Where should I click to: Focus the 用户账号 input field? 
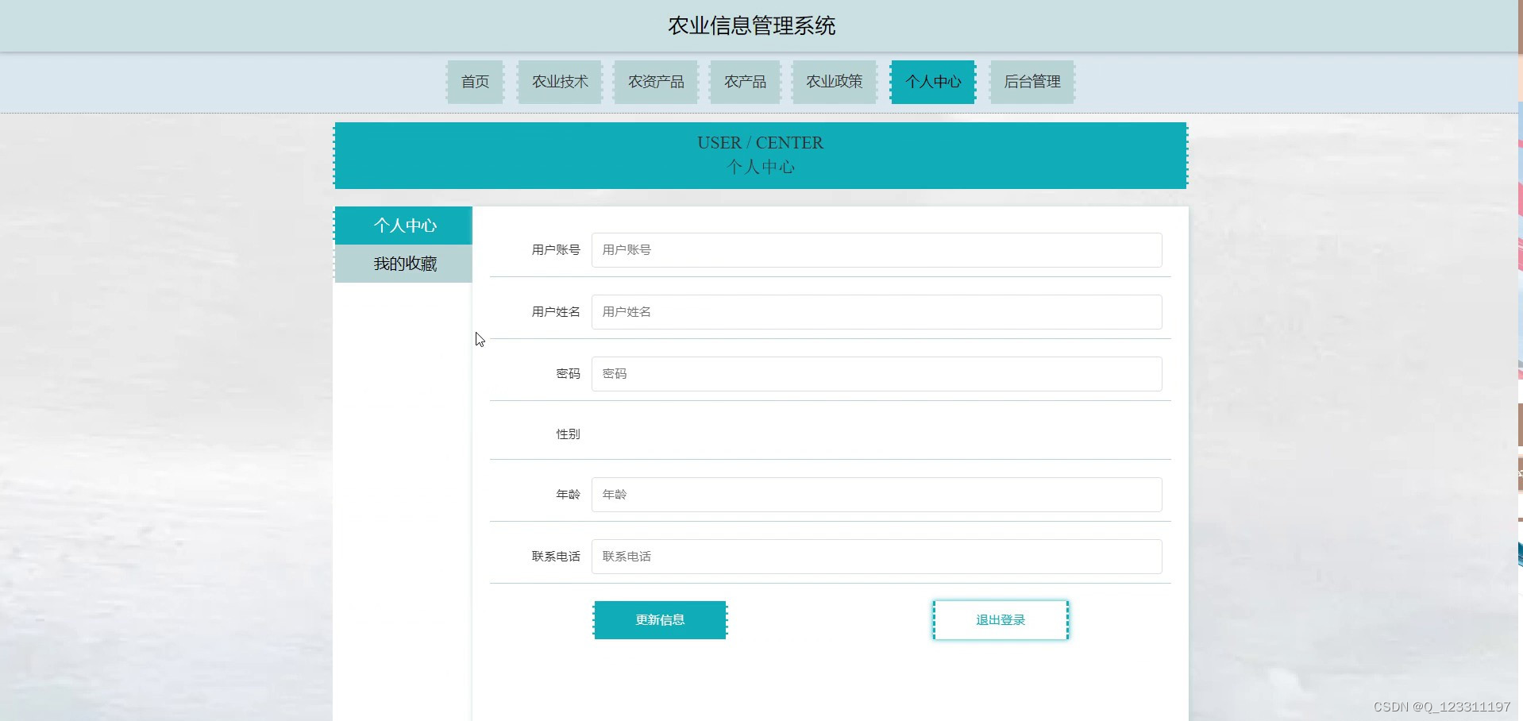click(877, 250)
